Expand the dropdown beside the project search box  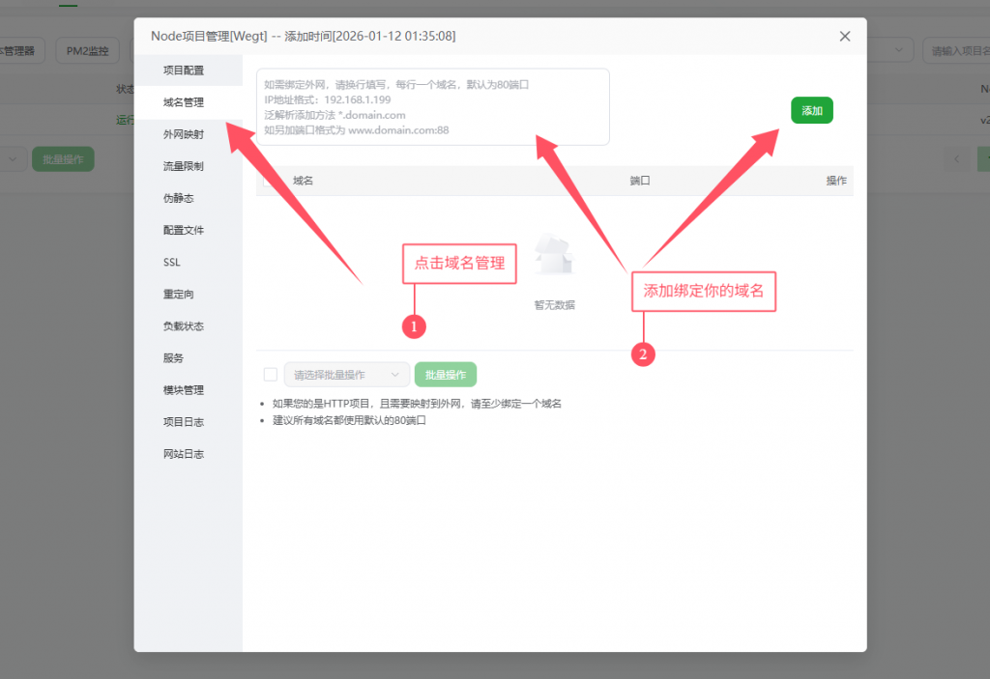(x=900, y=50)
